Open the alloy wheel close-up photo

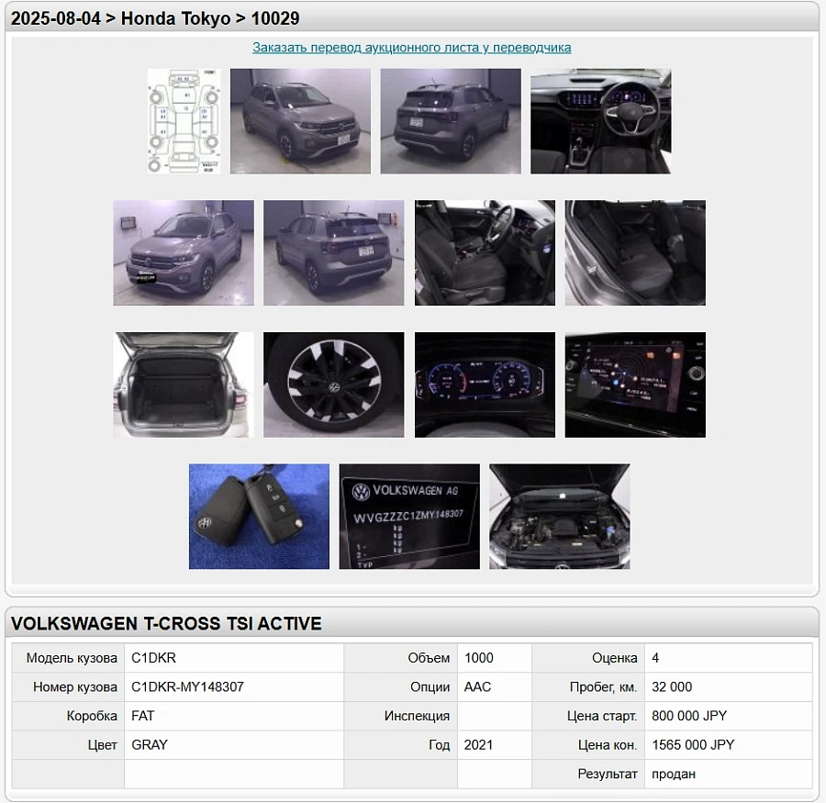coord(333,385)
